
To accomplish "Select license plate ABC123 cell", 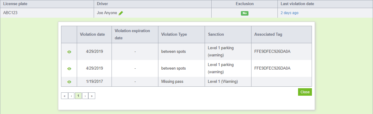I will [x=47, y=13].
